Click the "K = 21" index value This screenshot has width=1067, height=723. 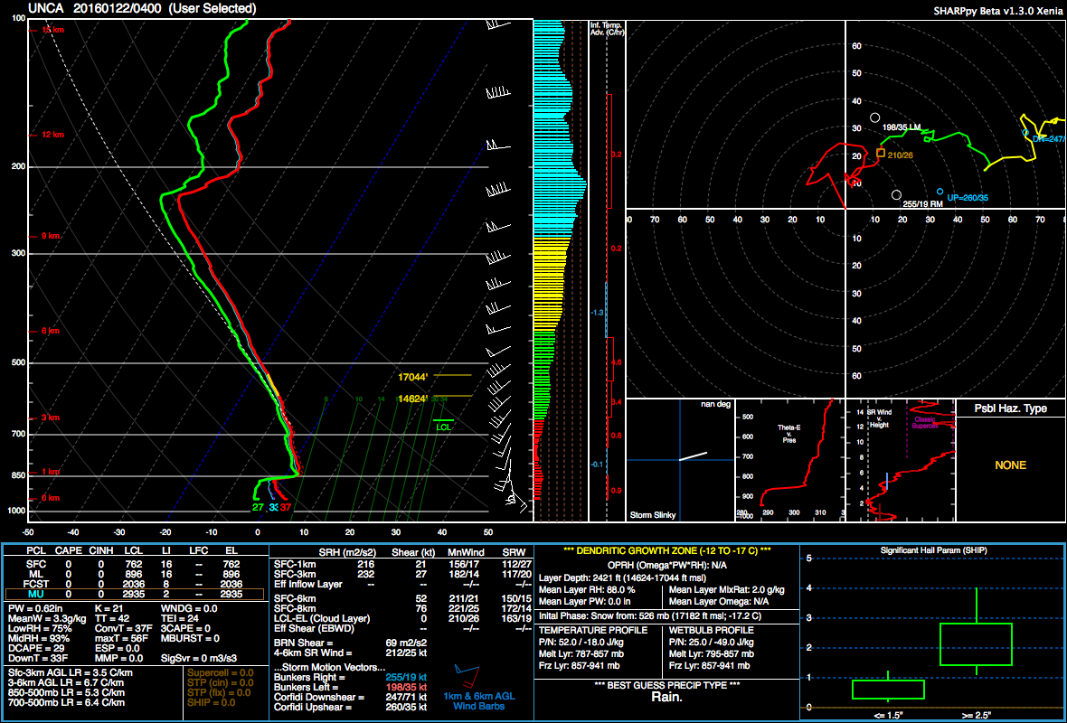tap(109, 609)
